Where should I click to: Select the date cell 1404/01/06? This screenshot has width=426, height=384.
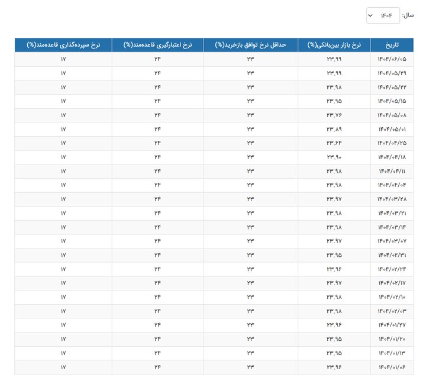click(392, 367)
